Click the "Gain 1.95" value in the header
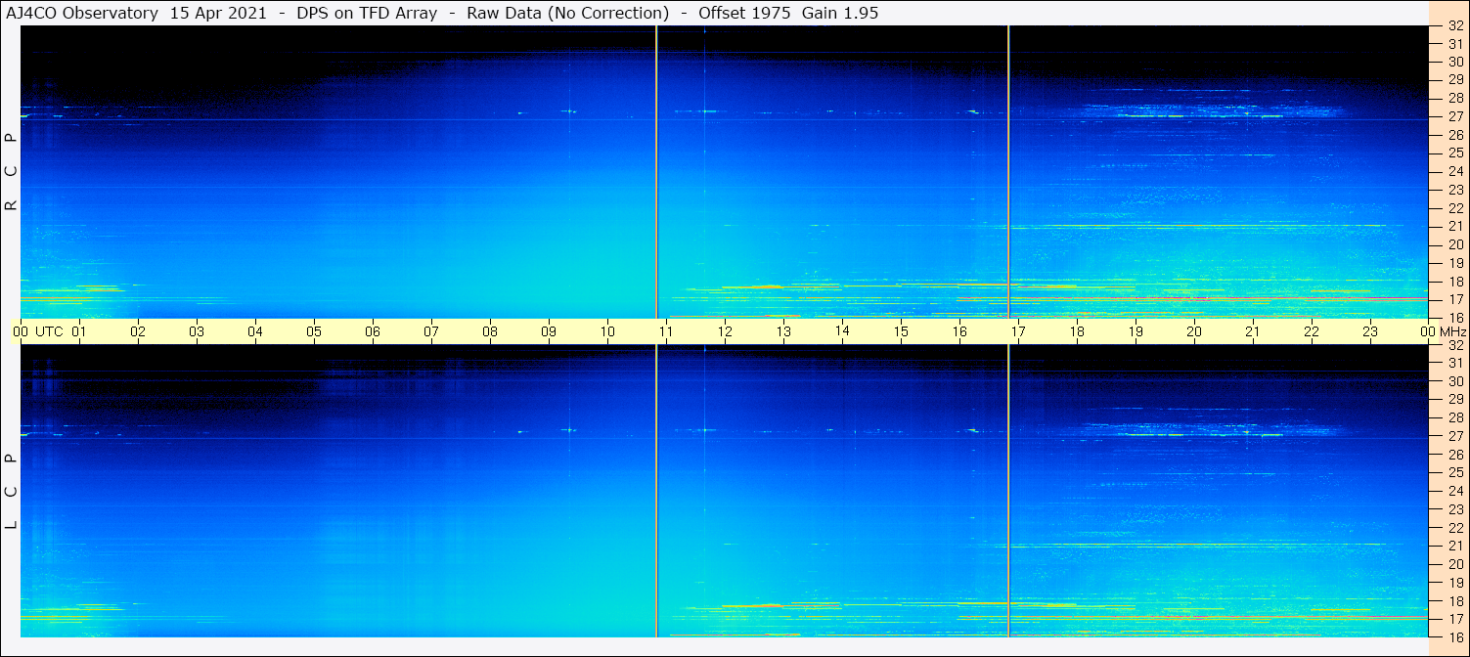Screen dimensions: 1470x657 842,13
